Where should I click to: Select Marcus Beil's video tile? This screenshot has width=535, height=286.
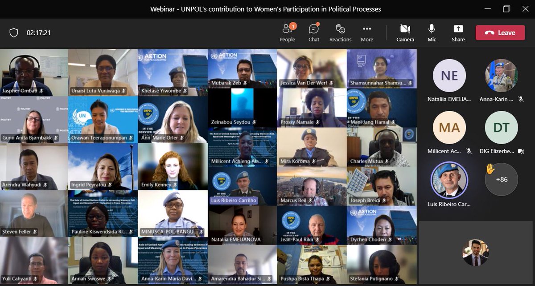pyautogui.click(x=312, y=186)
